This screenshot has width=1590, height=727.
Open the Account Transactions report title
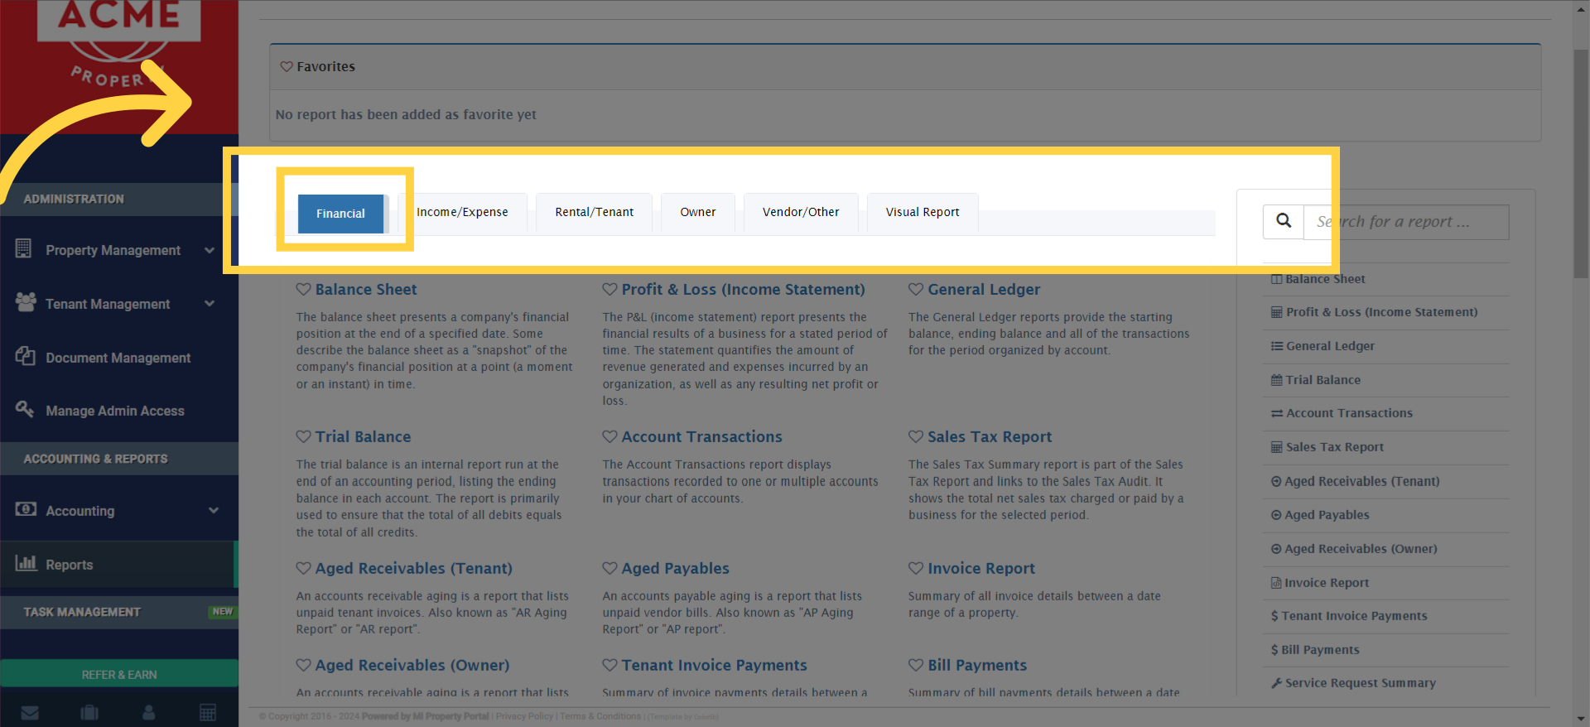point(701,436)
